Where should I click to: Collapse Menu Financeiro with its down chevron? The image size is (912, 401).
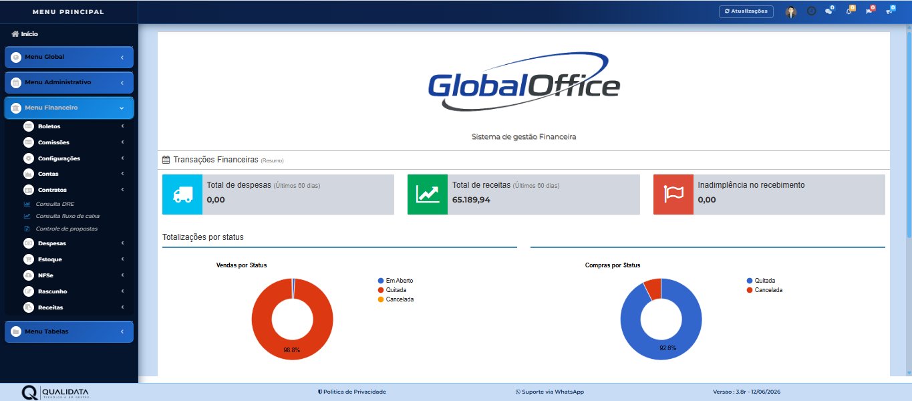[x=122, y=108]
